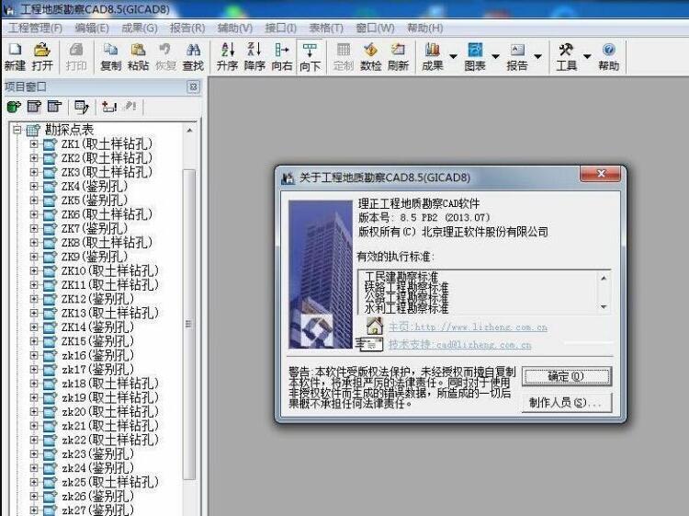689x516 pixels.
Task: Click the 向下 (move down) icon
Action: [x=310, y=50]
